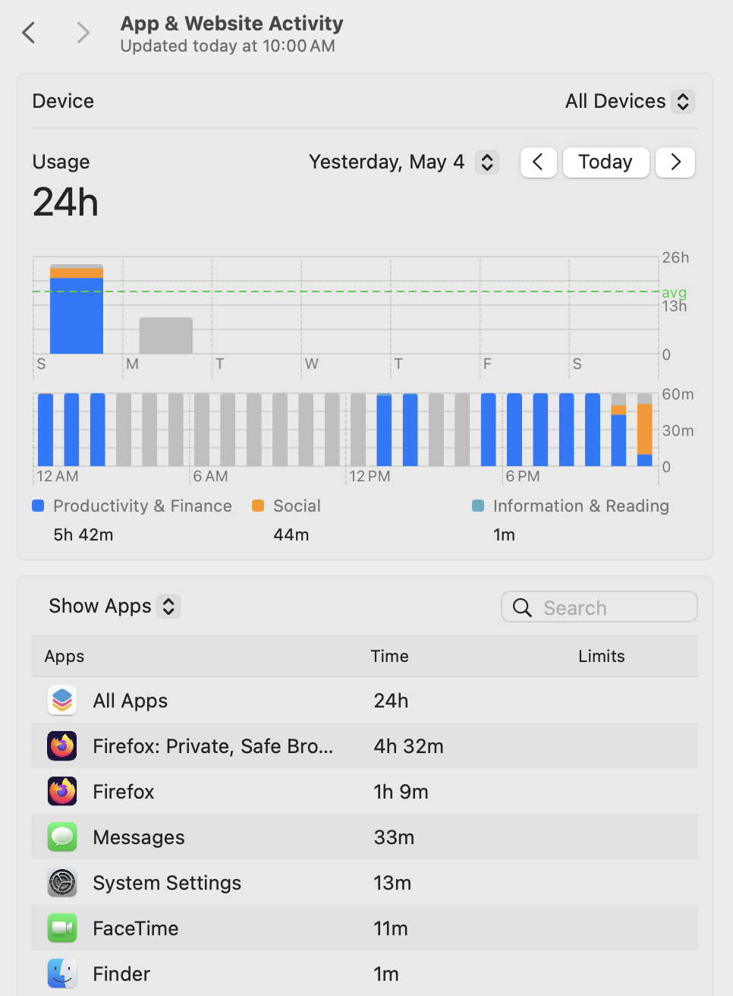
Task: Click the Messages app icon
Action: [x=62, y=837]
